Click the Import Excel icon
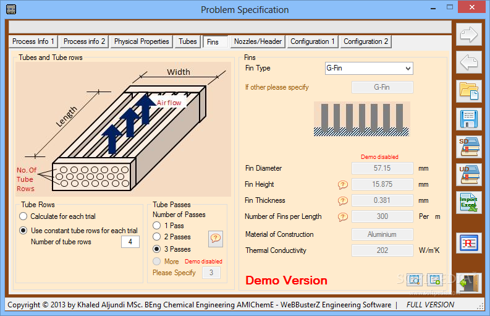Viewport: 490px width, 316px height. pyautogui.click(x=469, y=202)
